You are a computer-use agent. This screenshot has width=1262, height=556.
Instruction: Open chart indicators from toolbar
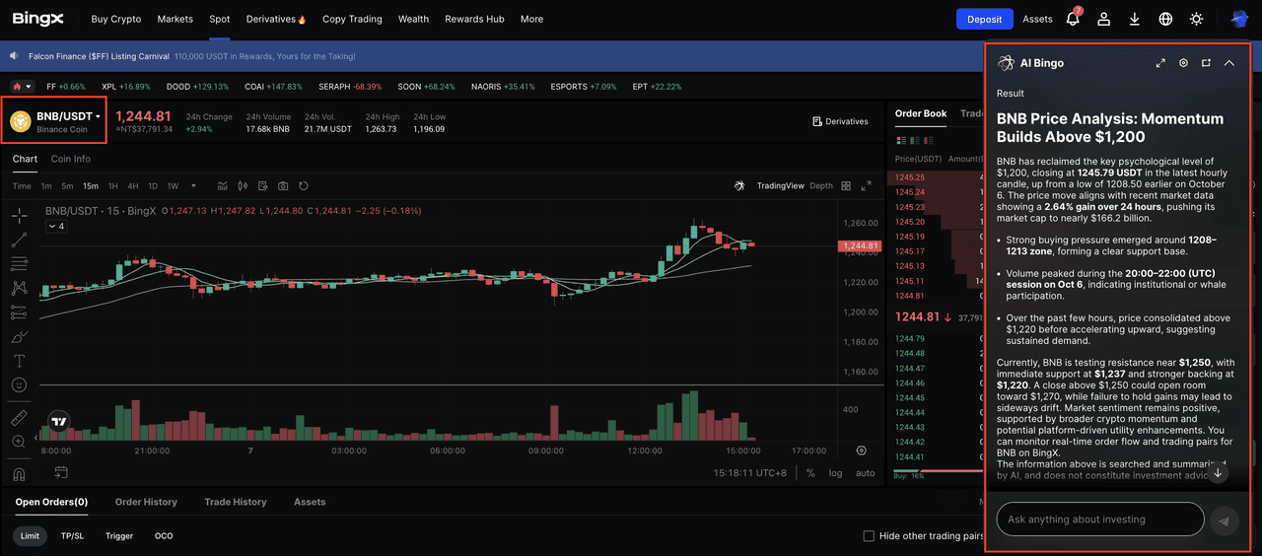click(223, 186)
